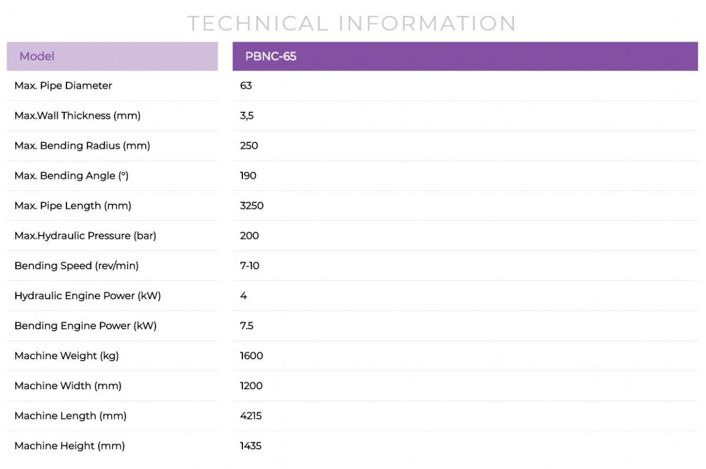Viewport: 706px width, 469px height.
Task: Click the 4215 machine length value
Action: coord(251,416)
